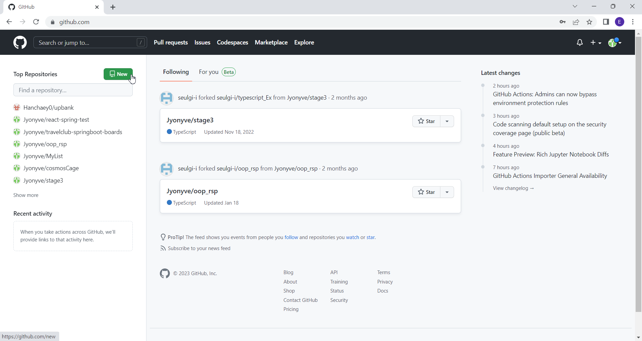Image resolution: width=642 pixels, height=341 pixels.
Task: Switch to the For you tab
Action: pos(217,72)
